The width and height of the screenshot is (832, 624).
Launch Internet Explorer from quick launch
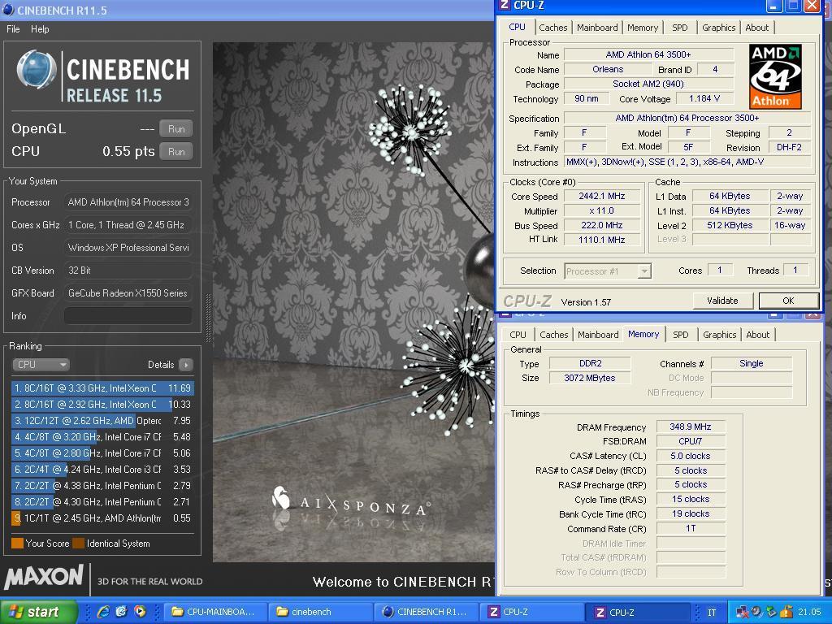coord(103,612)
